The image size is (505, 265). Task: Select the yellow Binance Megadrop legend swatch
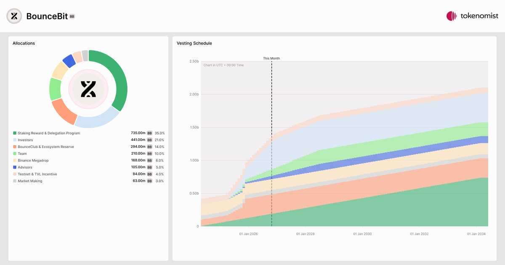(x=15, y=161)
